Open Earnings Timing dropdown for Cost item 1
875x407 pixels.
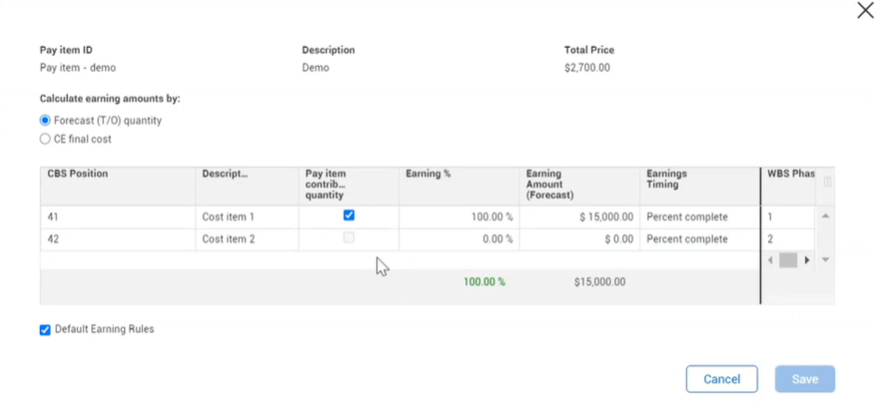coord(698,217)
